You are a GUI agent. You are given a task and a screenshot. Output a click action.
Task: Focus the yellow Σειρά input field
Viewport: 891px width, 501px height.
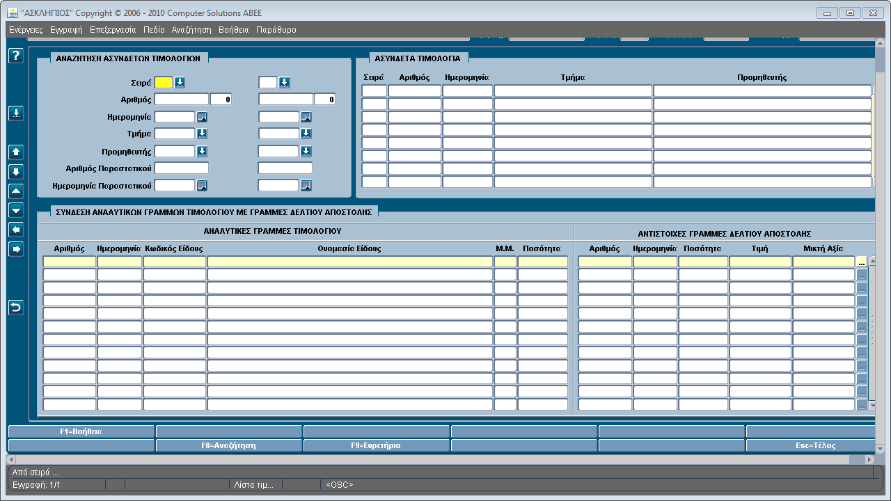tap(163, 83)
